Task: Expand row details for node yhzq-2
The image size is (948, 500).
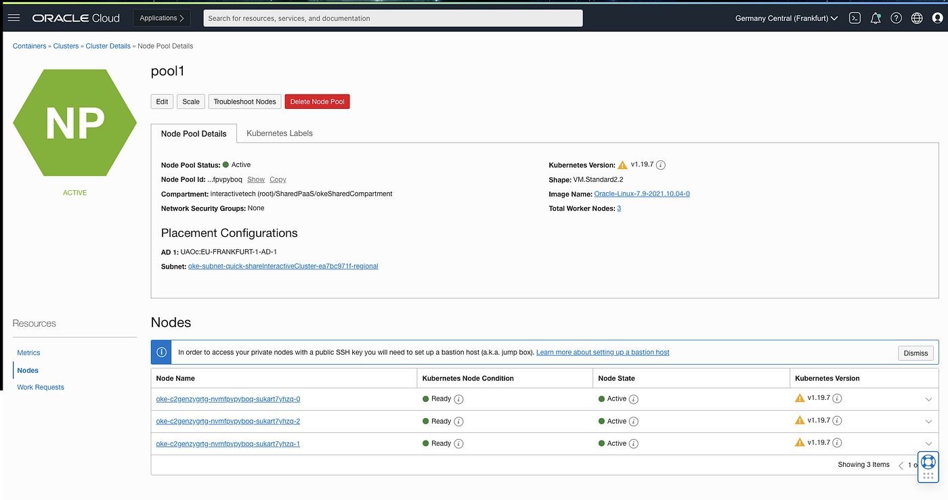Action: pyautogui.click(x=928, y=422)
